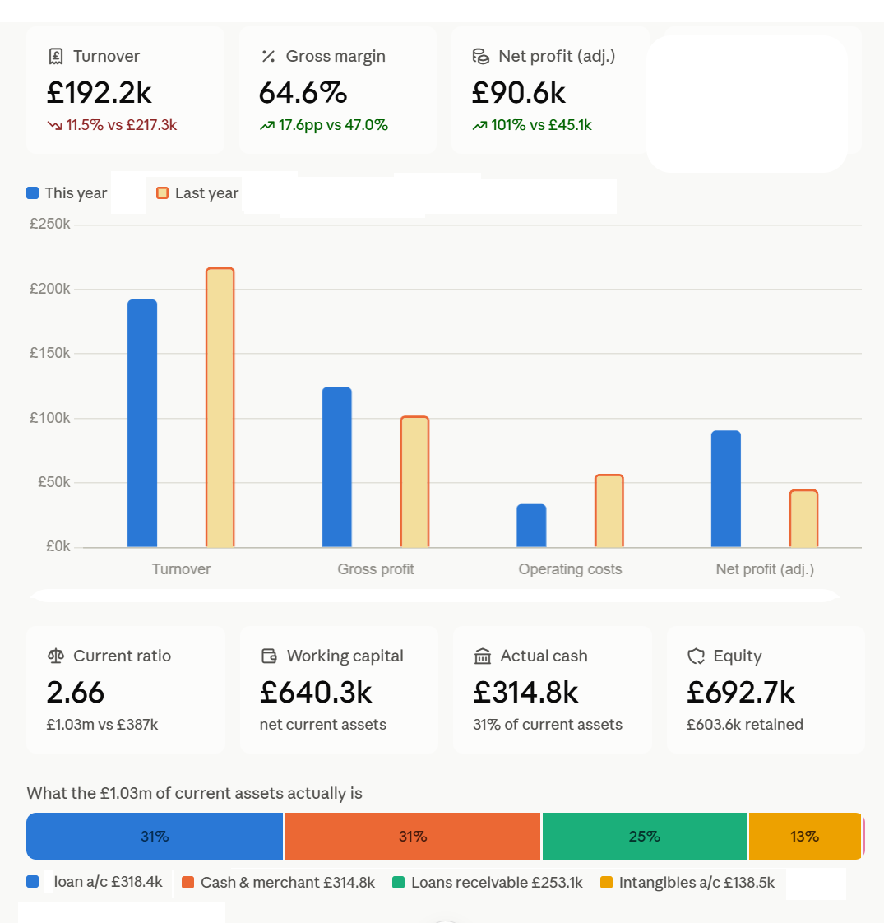The width and height of the screenshot is (884, 923).
Task: Click the blue loan a/c legend swatch
Action: pyautogui.click(x=33, y=881)
